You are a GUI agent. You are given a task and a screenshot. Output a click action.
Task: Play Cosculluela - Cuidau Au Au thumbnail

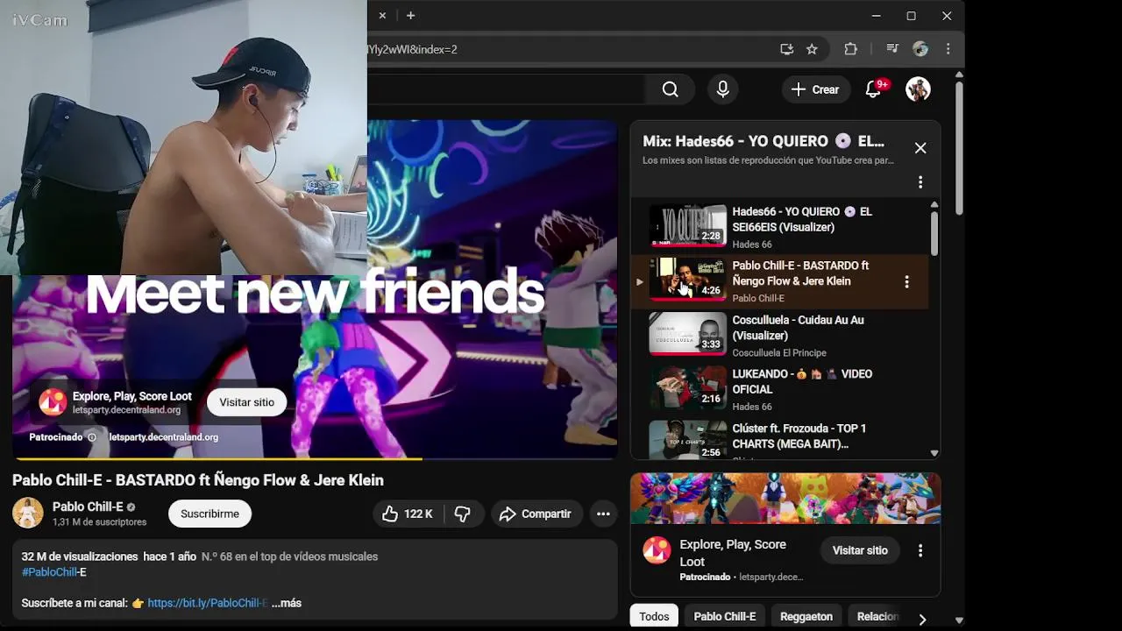(x=687, y=334)
